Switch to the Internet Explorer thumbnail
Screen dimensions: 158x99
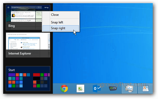tap(28, 45)
